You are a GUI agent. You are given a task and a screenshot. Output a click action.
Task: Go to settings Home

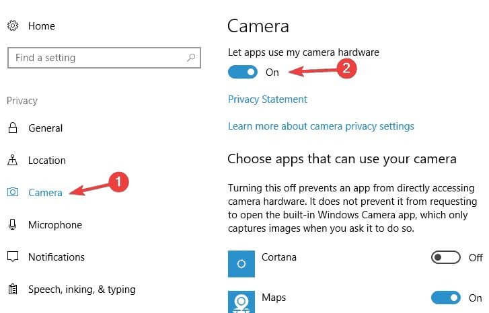(x=41, y=26)
